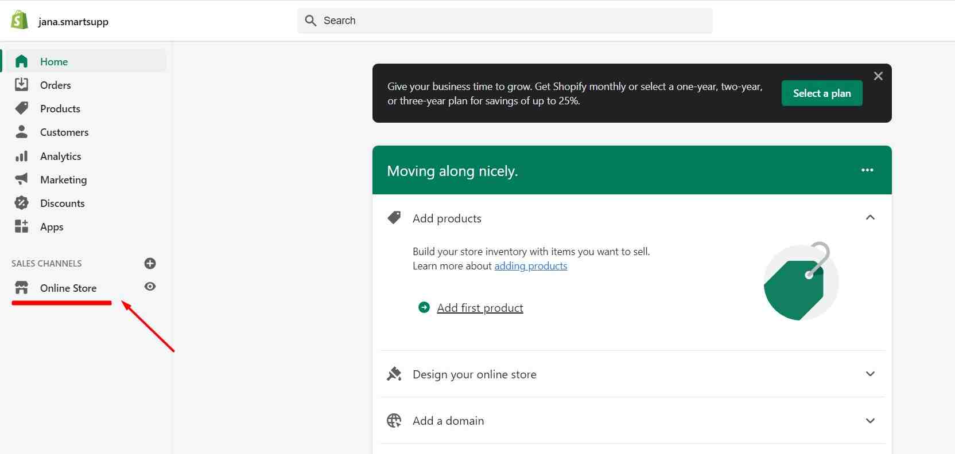
Task: Click the globe icon for Add a domain
Action: 394,421
